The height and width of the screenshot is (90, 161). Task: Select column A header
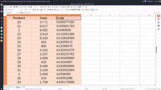click(19, 15)
